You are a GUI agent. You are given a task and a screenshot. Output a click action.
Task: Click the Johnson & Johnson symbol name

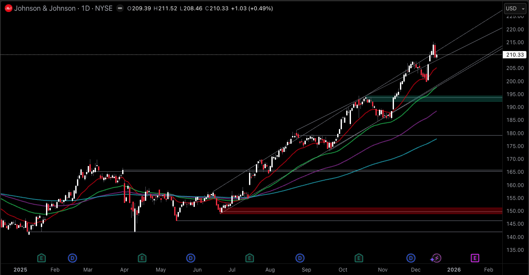tap(44, 8)
